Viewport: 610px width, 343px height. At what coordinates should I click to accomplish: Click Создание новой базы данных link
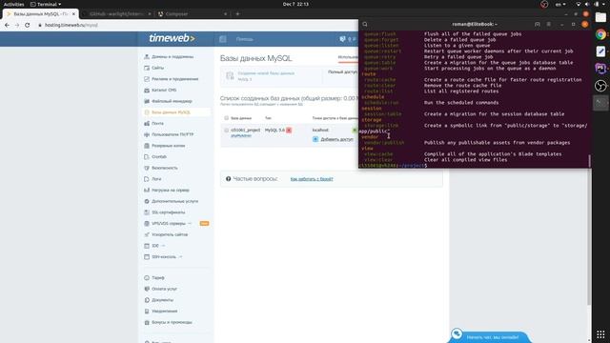click(266, 73)
